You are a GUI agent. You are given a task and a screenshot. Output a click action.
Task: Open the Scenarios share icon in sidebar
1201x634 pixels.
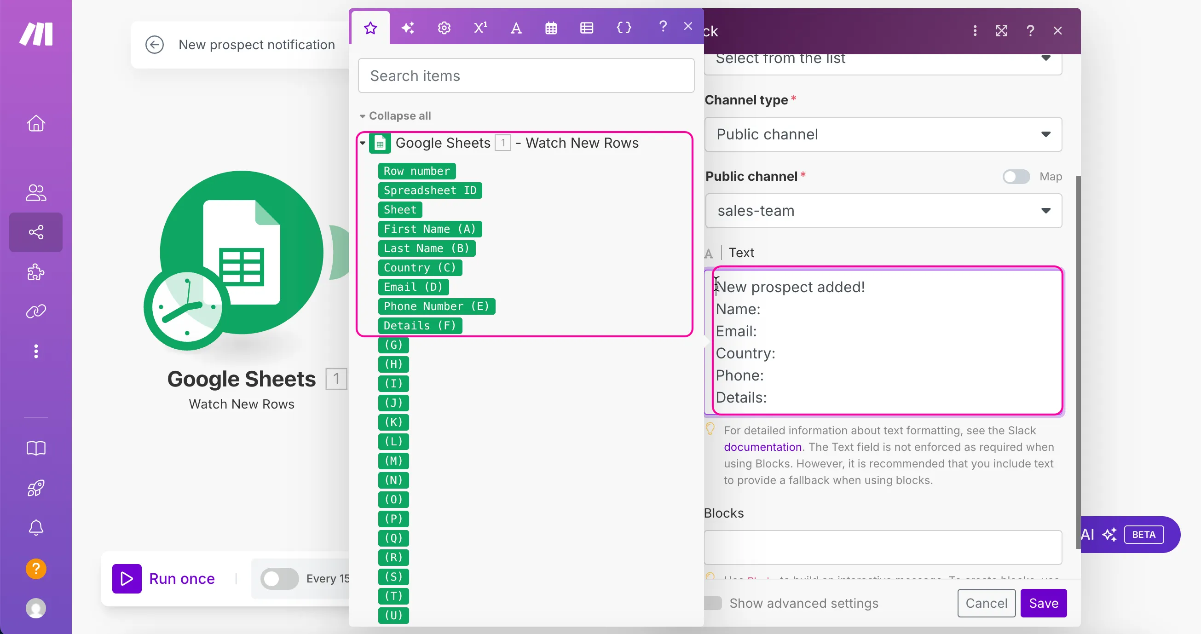(36, 232)
